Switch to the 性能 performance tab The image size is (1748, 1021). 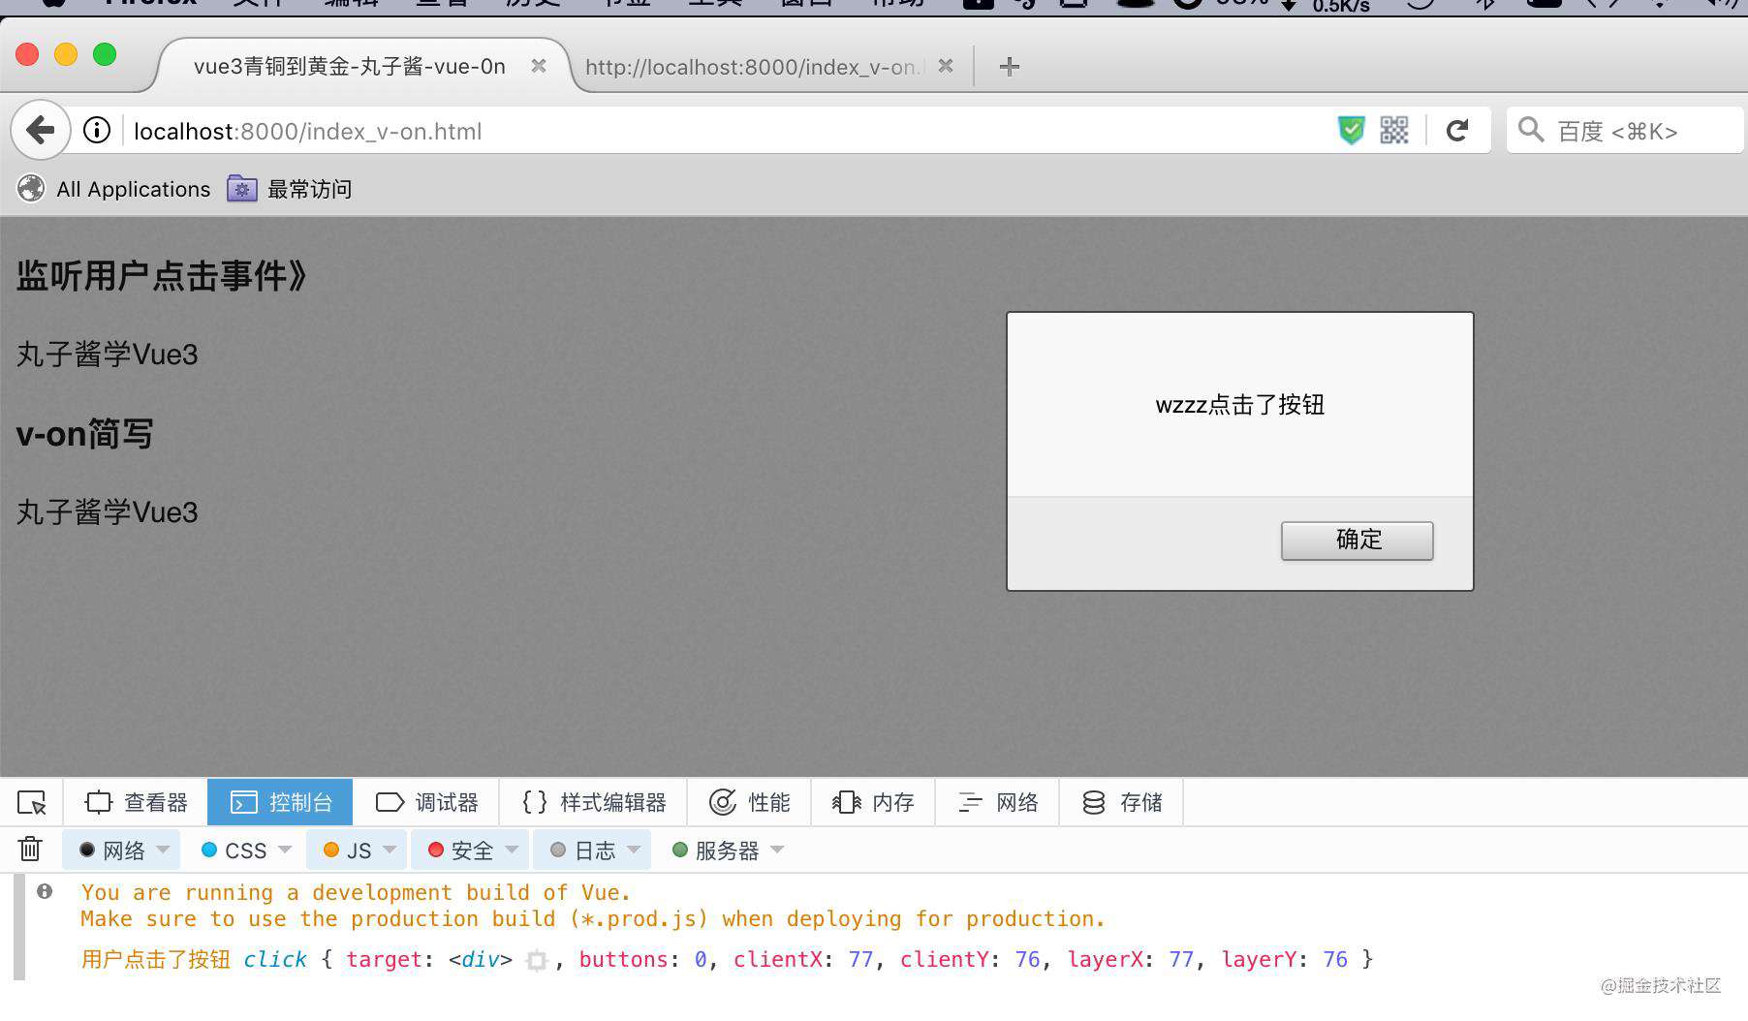click(x=750, y=802)
